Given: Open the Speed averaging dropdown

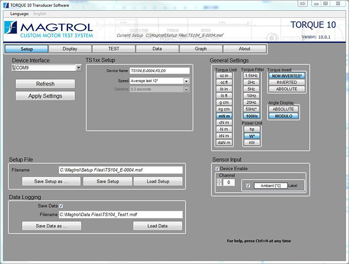Looking at the screenshot, I should 186,81.
